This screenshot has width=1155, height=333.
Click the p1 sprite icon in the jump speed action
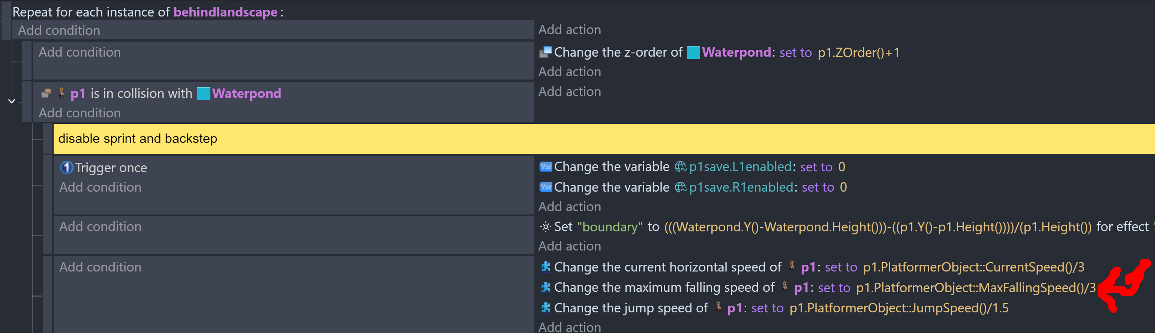(x=718, y=307)
